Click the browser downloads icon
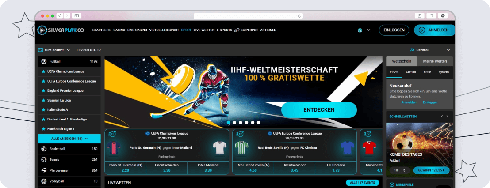This screenshot has height=188, width=490. [x=443, y=15]
